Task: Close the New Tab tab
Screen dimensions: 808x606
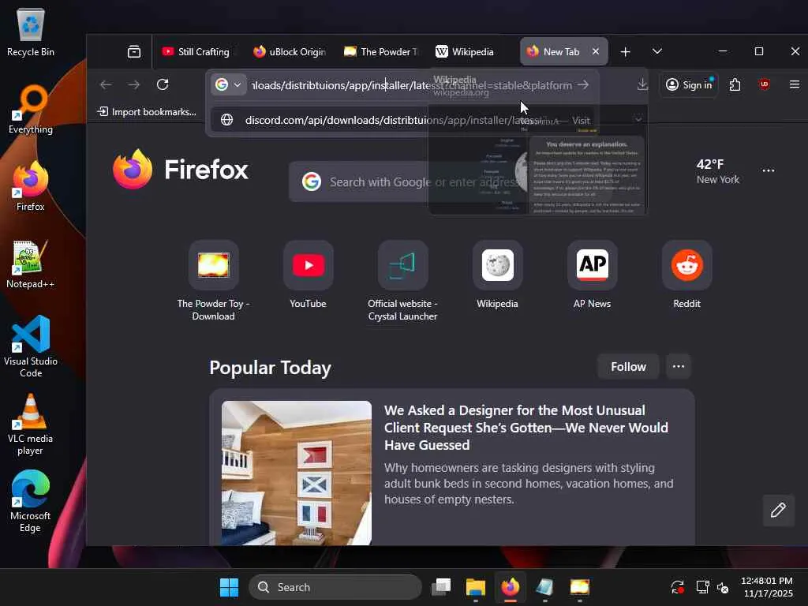Action: coord(596,51)
